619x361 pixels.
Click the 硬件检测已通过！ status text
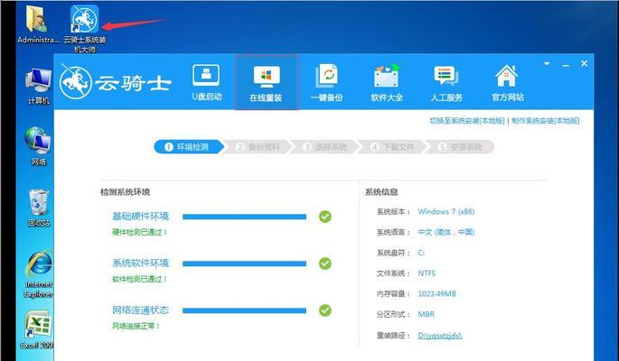[140, 232]
